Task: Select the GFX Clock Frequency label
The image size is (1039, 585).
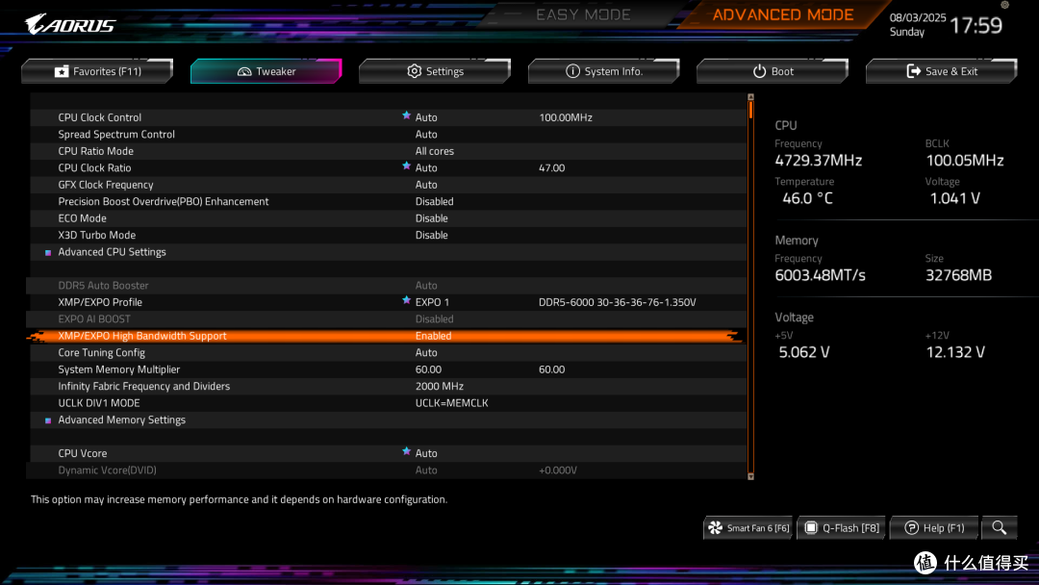Action: [106, 185]
